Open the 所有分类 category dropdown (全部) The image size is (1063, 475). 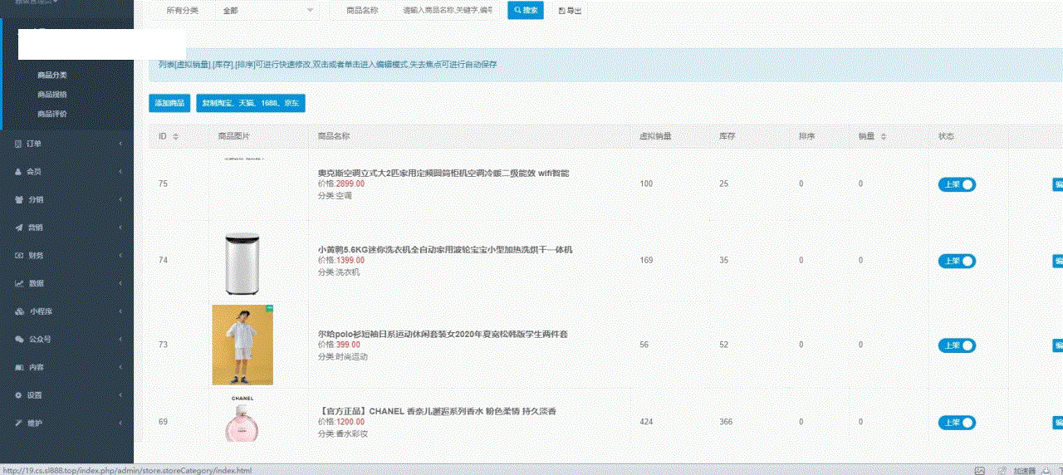tap(266, 11)
